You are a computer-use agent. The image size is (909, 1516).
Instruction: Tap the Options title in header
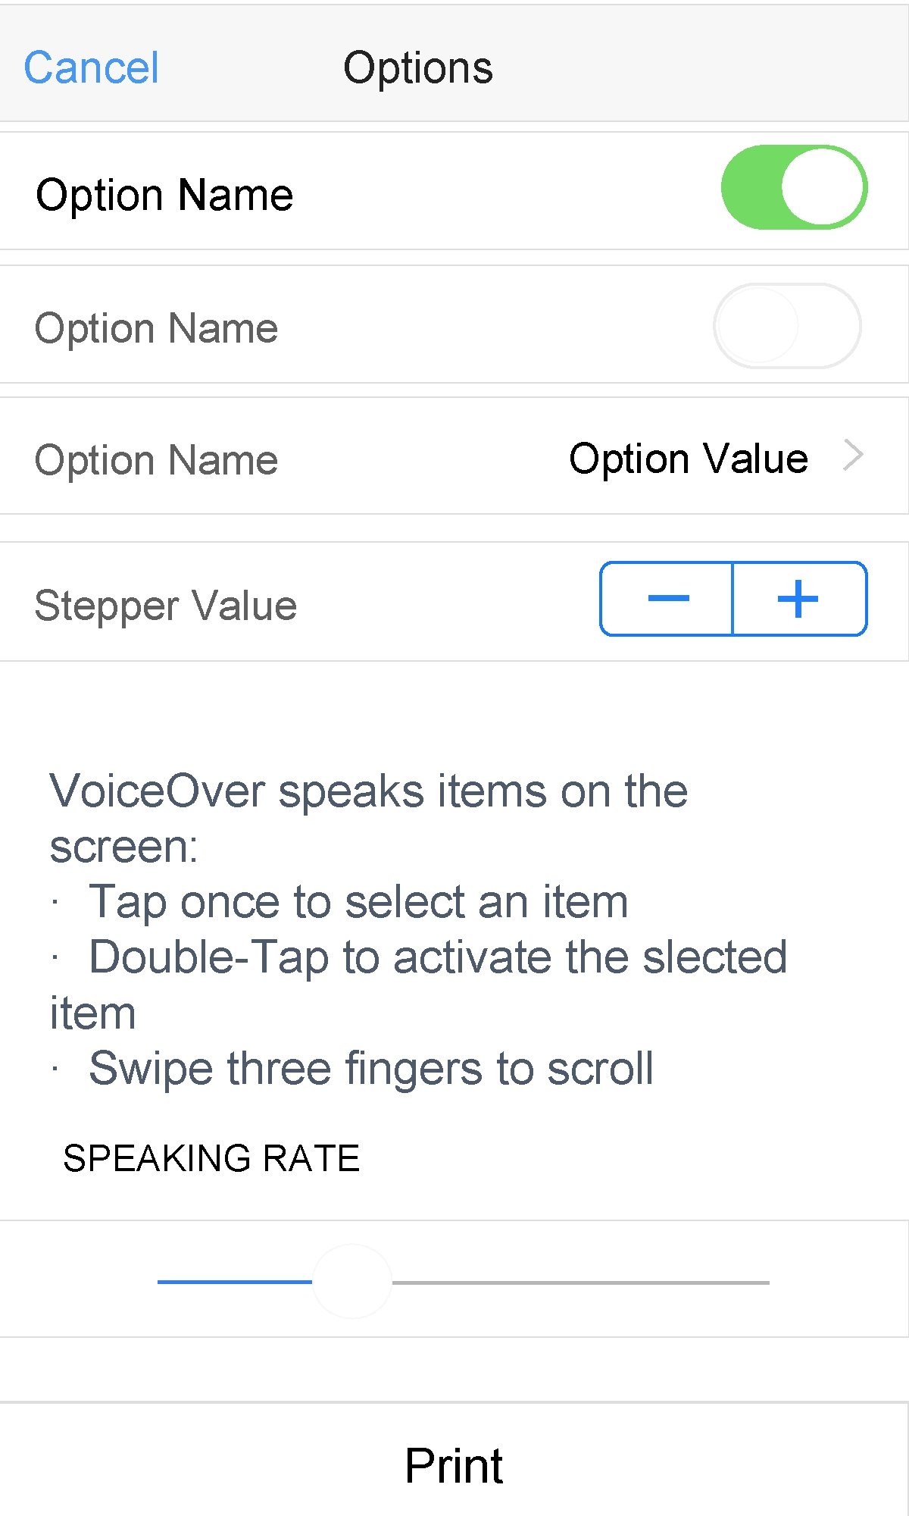418,67
